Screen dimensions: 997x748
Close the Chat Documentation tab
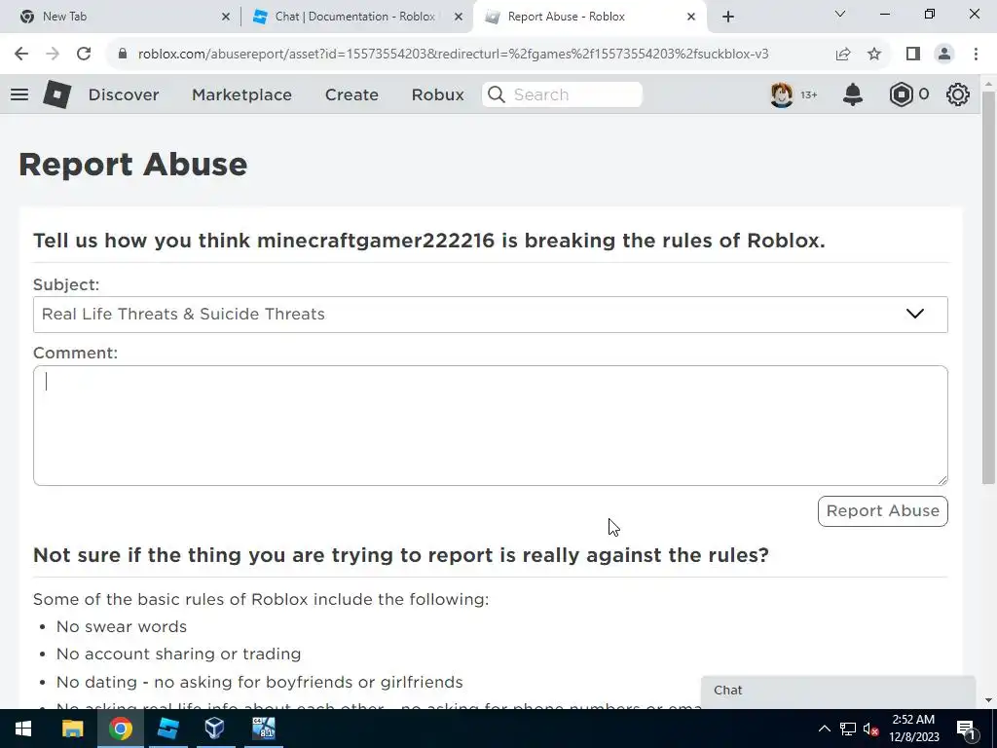[459, 18]
